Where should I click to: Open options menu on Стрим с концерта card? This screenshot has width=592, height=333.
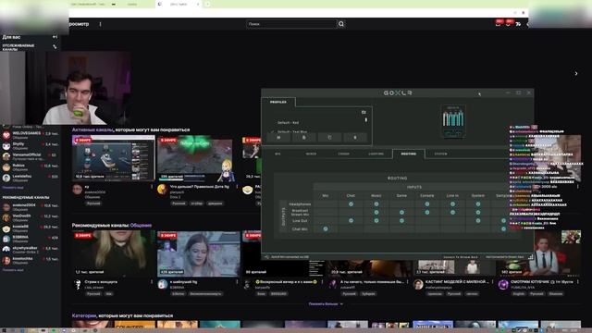152,281
